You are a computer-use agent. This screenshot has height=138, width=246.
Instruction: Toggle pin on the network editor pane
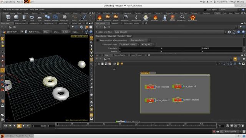[235, 59]
